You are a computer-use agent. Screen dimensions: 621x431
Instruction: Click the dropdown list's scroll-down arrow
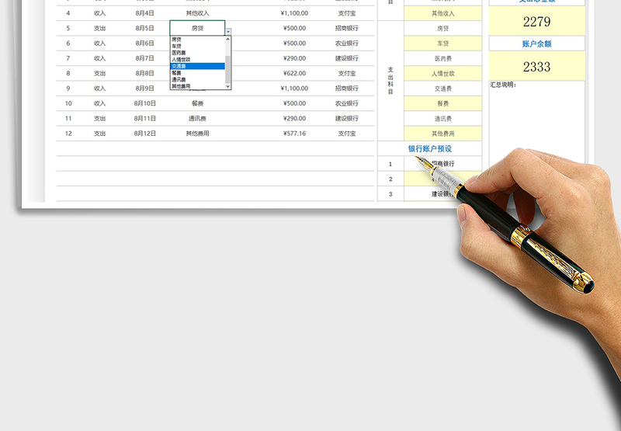click(x=228, y=86)
